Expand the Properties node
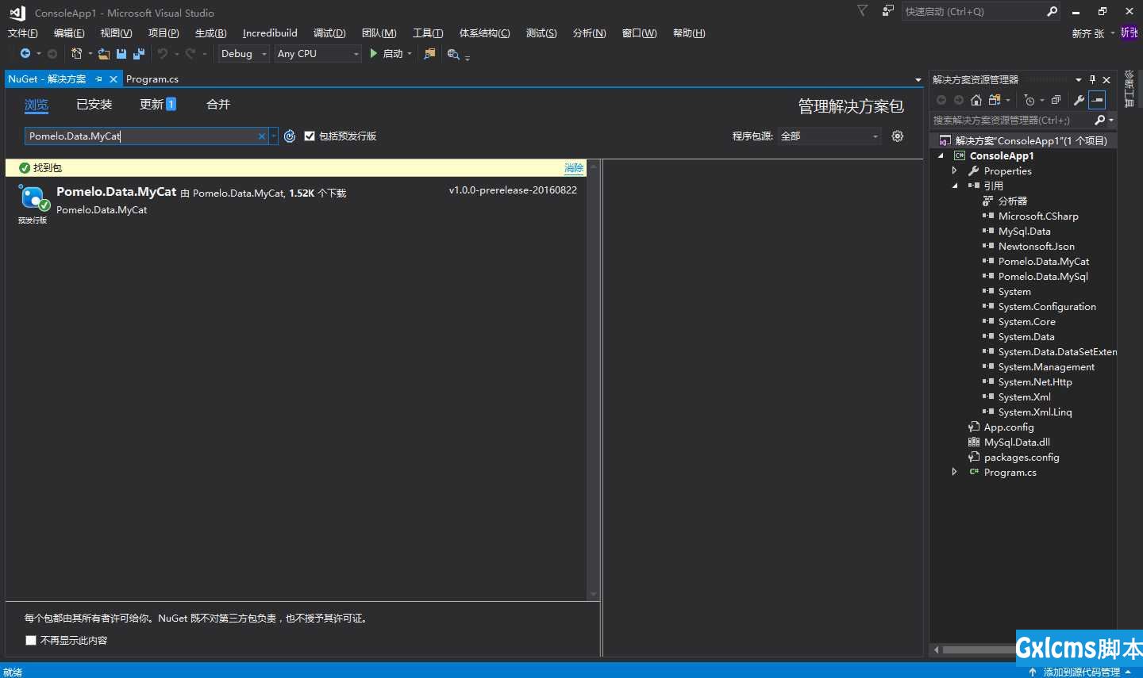This screenshot has height=678, width=1143. click(x=955, y=170)
